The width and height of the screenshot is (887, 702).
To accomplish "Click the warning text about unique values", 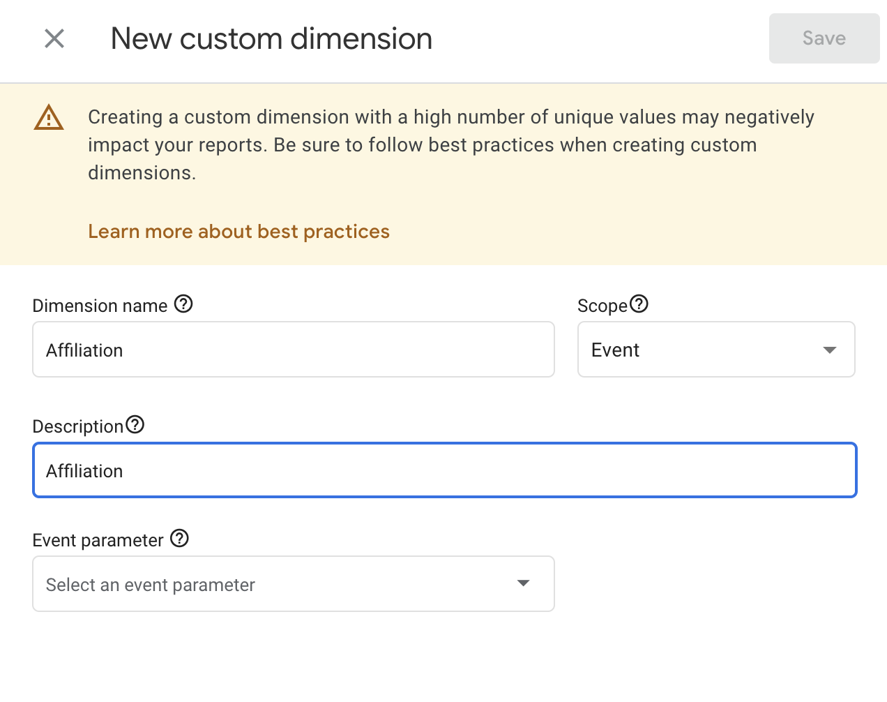I will pos(451,145).
